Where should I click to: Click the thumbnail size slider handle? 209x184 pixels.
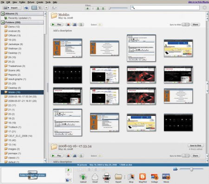[191, 169]
